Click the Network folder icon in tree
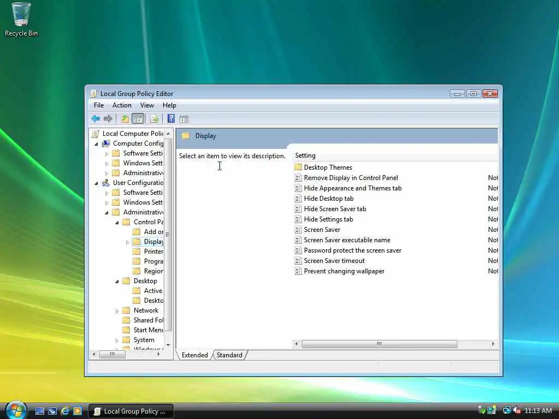The height and width of the screenshot is (419, 559). pos(126,310)
